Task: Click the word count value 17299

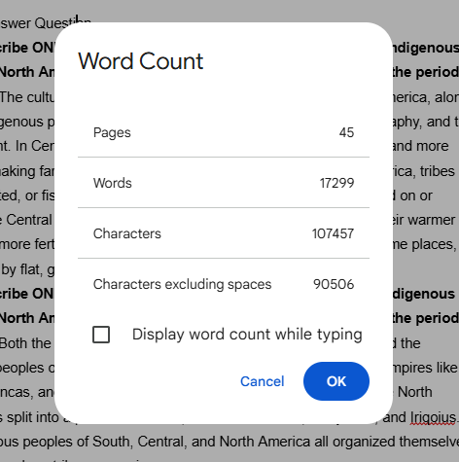Action: (x=336, y=183)
